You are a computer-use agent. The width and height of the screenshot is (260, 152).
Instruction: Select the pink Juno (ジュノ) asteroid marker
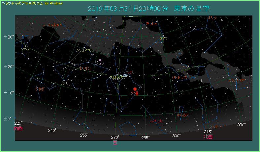tap(100, 60)
